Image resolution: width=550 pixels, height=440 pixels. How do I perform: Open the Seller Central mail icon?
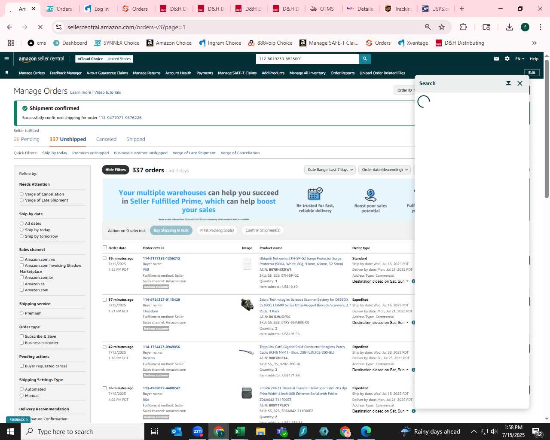click(x=496, y=59)
